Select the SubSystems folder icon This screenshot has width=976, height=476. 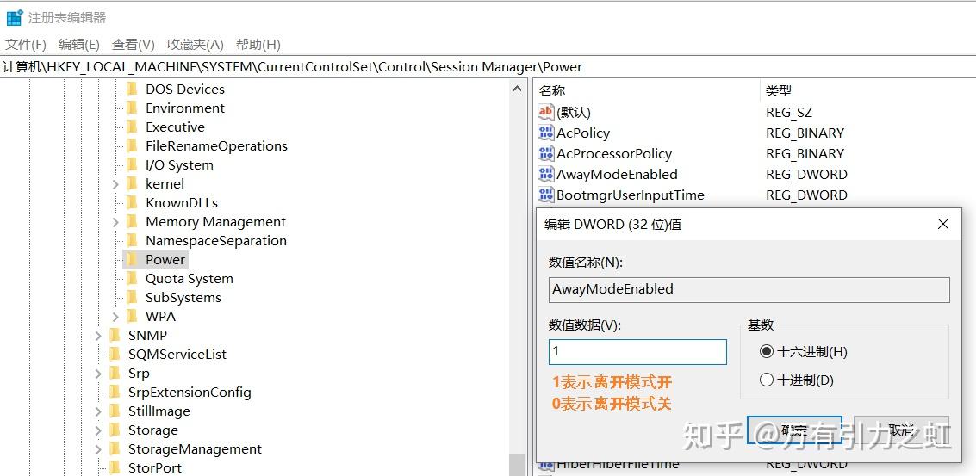point(131,298)
